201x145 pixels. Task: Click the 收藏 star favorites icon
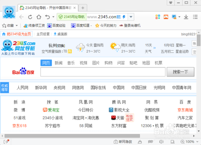[x=4, y=25]
